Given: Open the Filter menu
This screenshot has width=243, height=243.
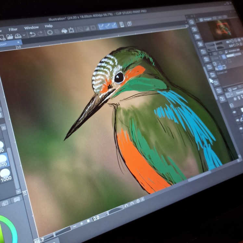Looking at the screenshot, I should coord(13,29).
